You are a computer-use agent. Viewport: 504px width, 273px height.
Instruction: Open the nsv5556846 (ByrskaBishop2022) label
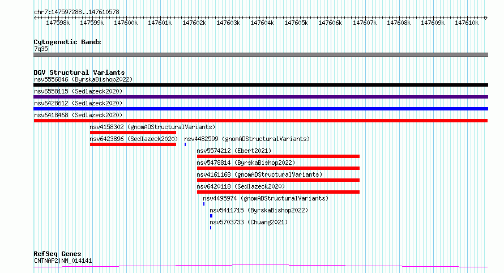[x=83, y=79]
